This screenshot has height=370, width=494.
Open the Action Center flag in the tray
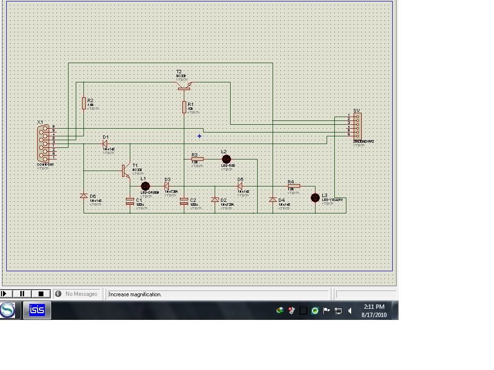pyautogui.click(x=326, y=311)
